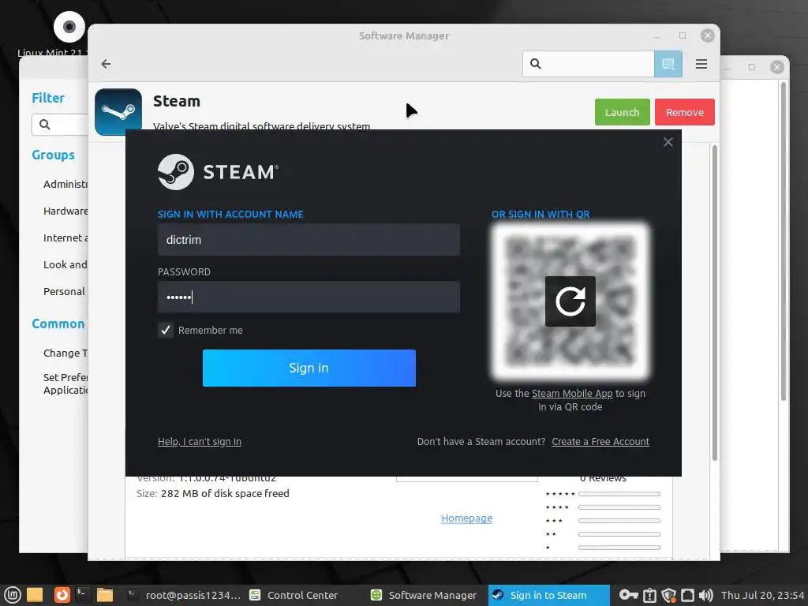
Task: Click the Control Center right scrollbar
Action: pos(784,242)
